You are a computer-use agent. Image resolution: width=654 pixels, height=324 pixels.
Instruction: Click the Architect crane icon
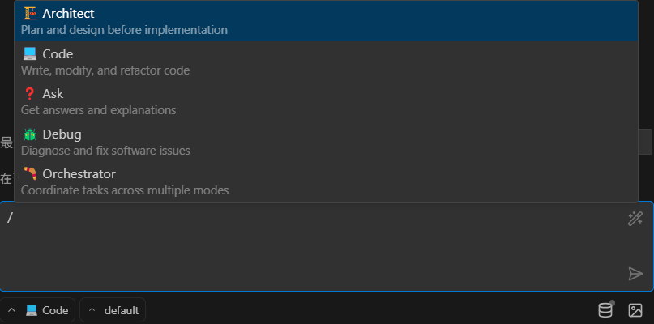(x=30, y=13)
